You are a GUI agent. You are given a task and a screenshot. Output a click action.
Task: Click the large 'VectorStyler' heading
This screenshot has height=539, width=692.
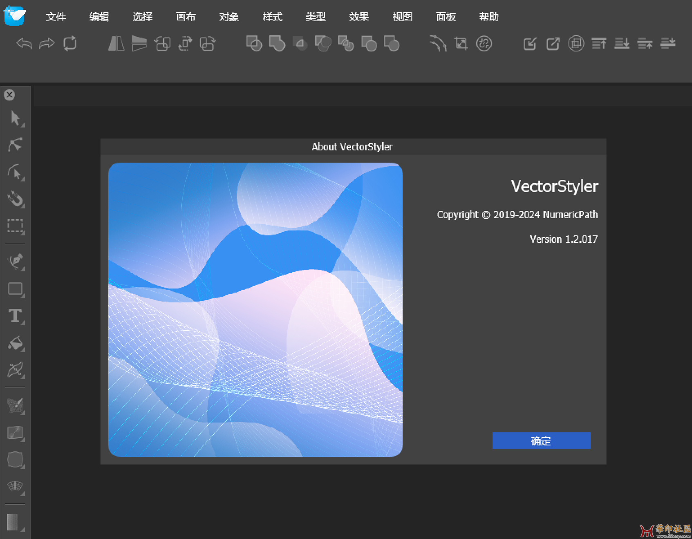pos(554,186)
